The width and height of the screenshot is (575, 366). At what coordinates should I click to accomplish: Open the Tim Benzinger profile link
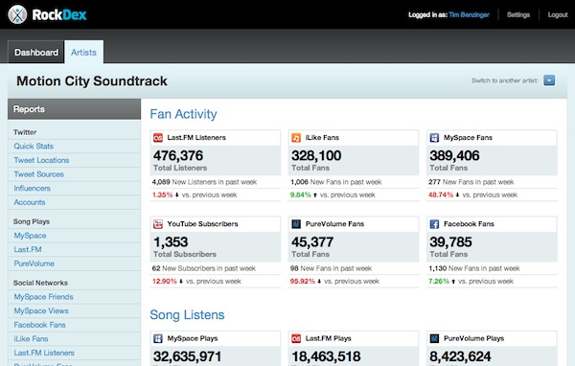469,14
